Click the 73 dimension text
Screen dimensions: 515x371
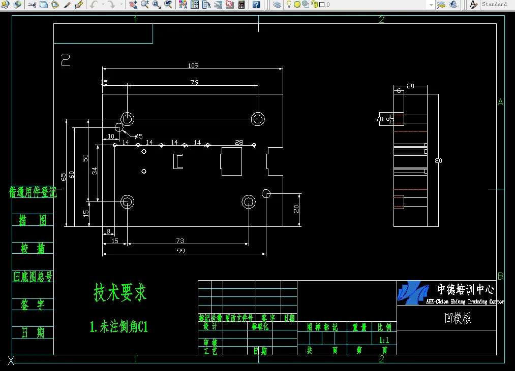click(180, 241)
